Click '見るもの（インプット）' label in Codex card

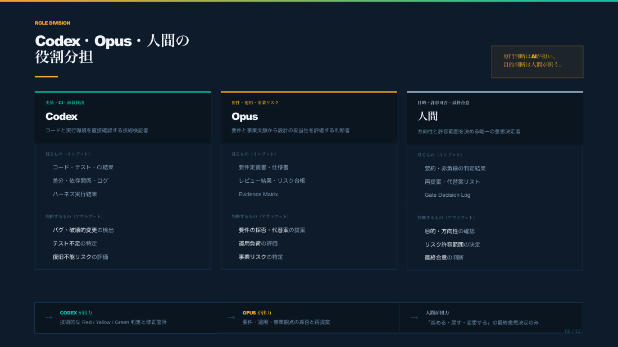[x=69, y=154]
